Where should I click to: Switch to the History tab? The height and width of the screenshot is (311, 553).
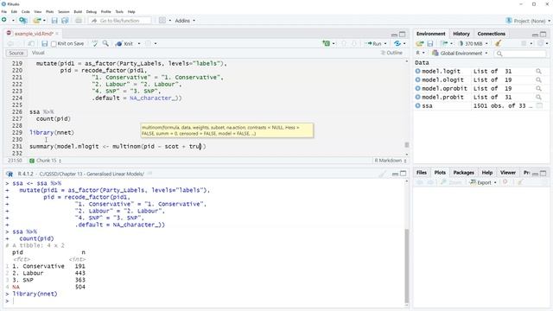click(x=461, y=34)
